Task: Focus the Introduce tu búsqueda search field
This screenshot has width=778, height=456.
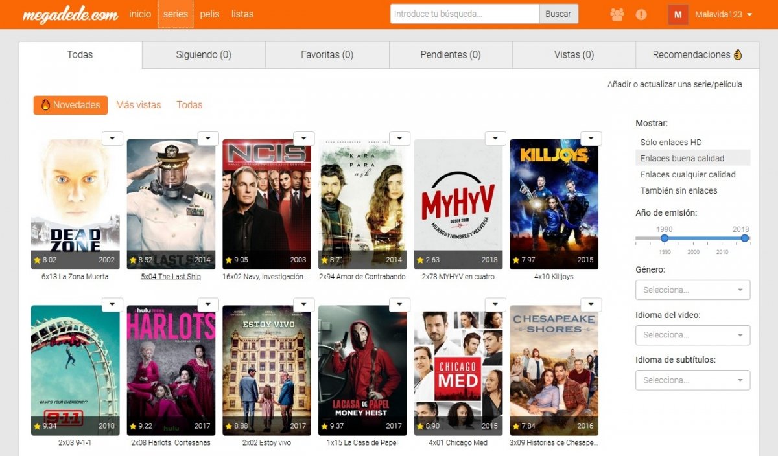Action: point(465,14)
